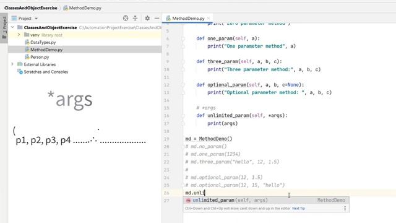Toggle fold marker at def optional_param line

click(183, 85)
